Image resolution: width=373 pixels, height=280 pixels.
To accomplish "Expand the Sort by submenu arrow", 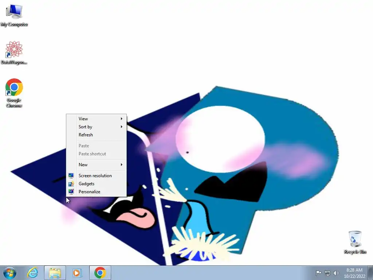I will point(122,127).
